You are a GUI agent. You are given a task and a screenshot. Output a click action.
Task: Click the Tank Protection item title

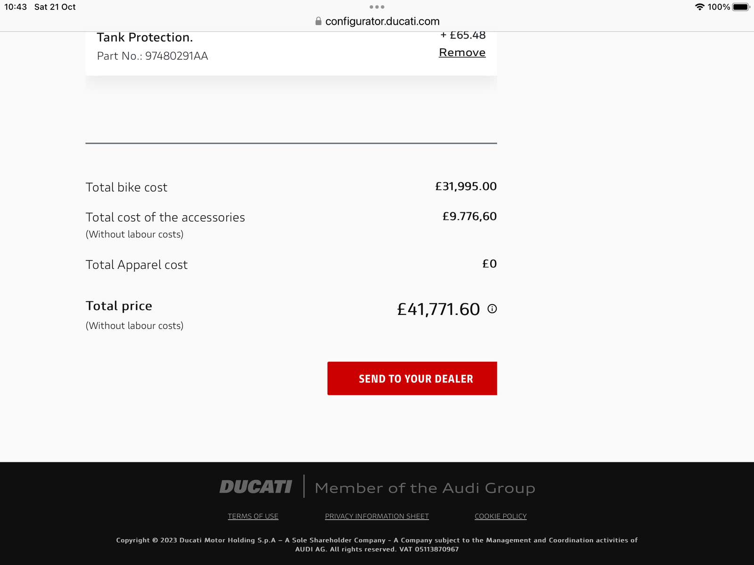click(145, 37)
